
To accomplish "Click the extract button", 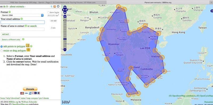I will pyautogui.click(x=6, y=34).
